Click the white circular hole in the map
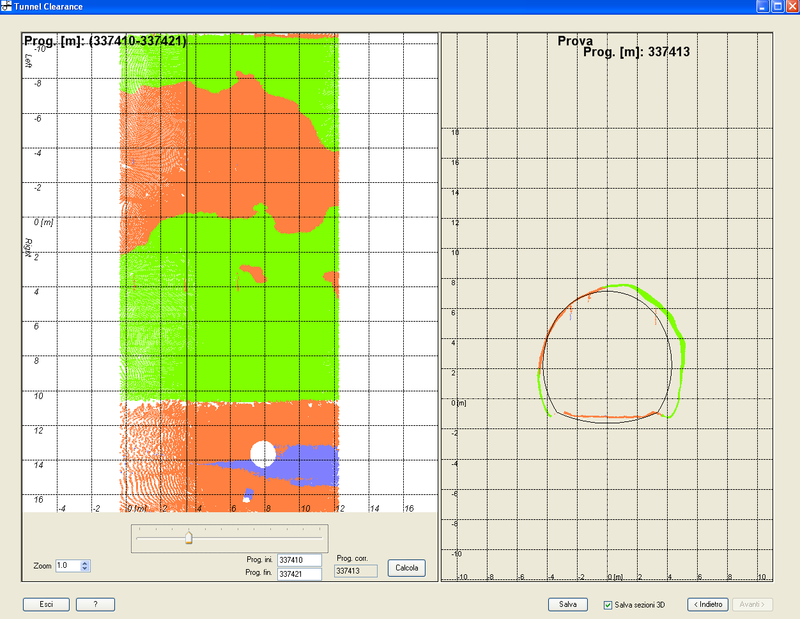The image size is (800, 619). click(x=263, y=454)
